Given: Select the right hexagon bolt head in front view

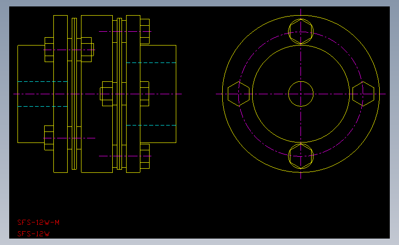Looking at the screenshot, I should (364, 94).
